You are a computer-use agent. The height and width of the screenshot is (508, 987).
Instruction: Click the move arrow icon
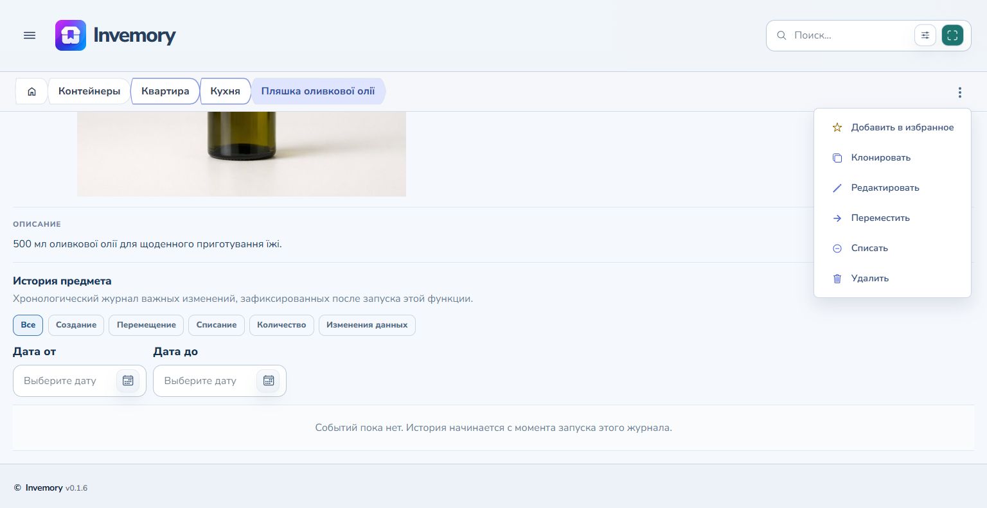(837, 218)
